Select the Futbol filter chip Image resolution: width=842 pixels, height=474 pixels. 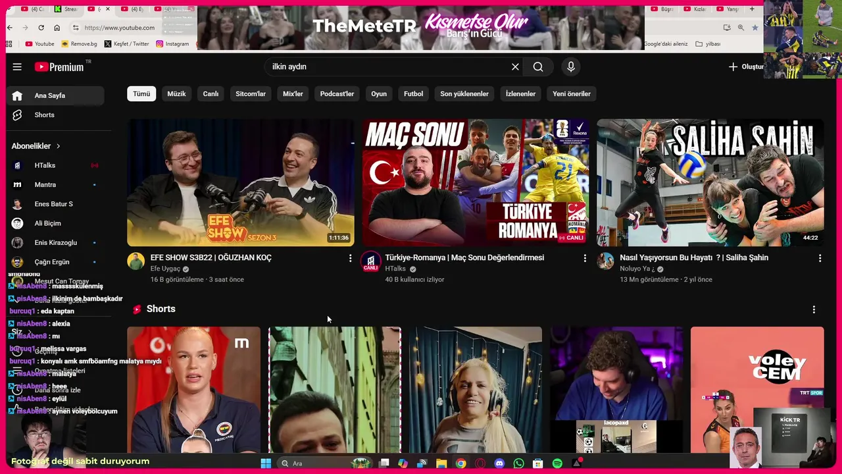[x=413, y=93]
